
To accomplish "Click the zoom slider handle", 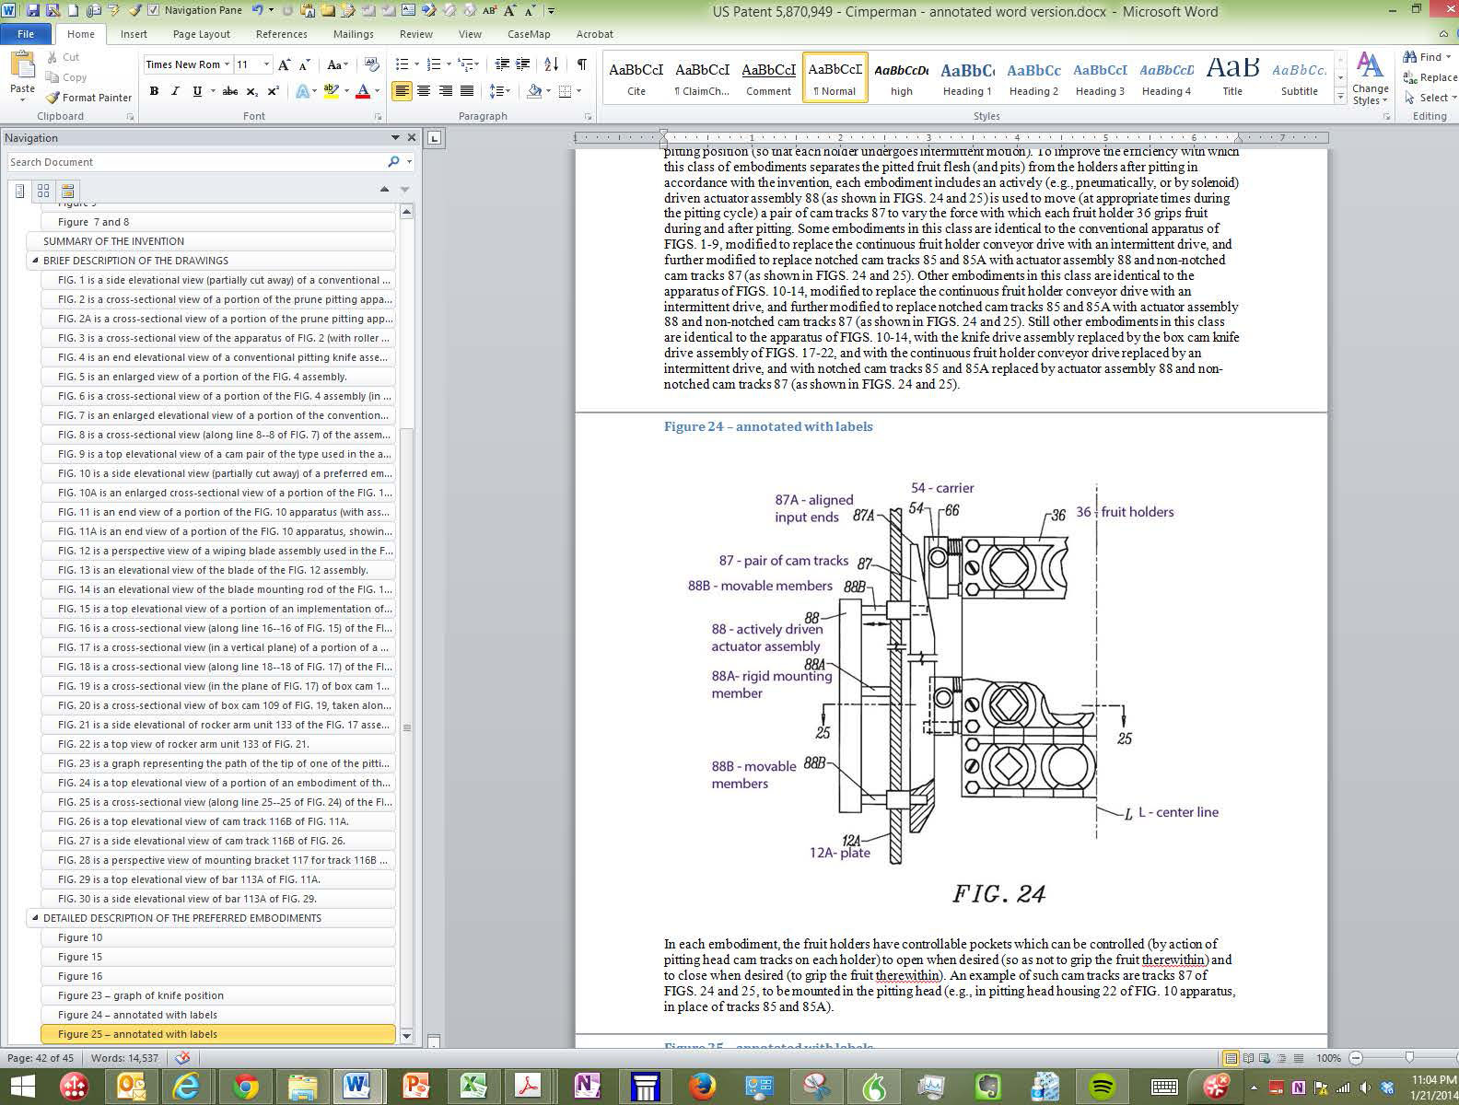I will coord(1409,1058).
